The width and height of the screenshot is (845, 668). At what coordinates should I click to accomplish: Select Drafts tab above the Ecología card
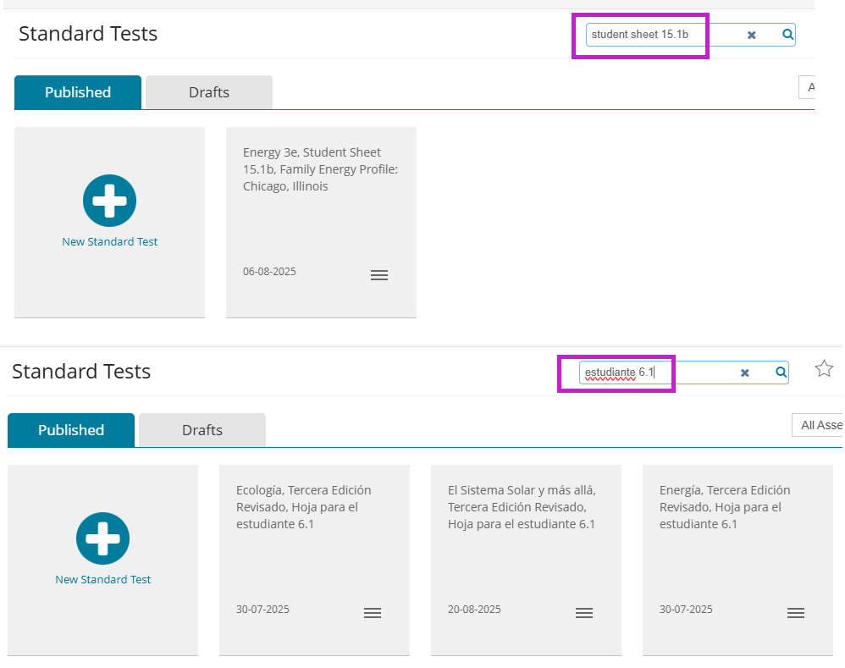click(x=202, y=430)
